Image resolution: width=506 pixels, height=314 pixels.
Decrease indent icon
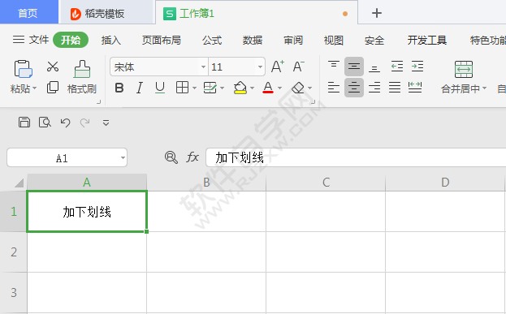(x=397, y=67)
